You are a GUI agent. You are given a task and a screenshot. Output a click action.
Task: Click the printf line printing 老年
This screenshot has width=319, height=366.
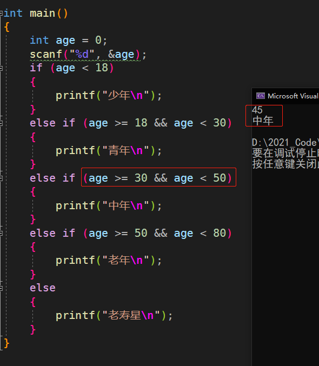pos(109,260)
